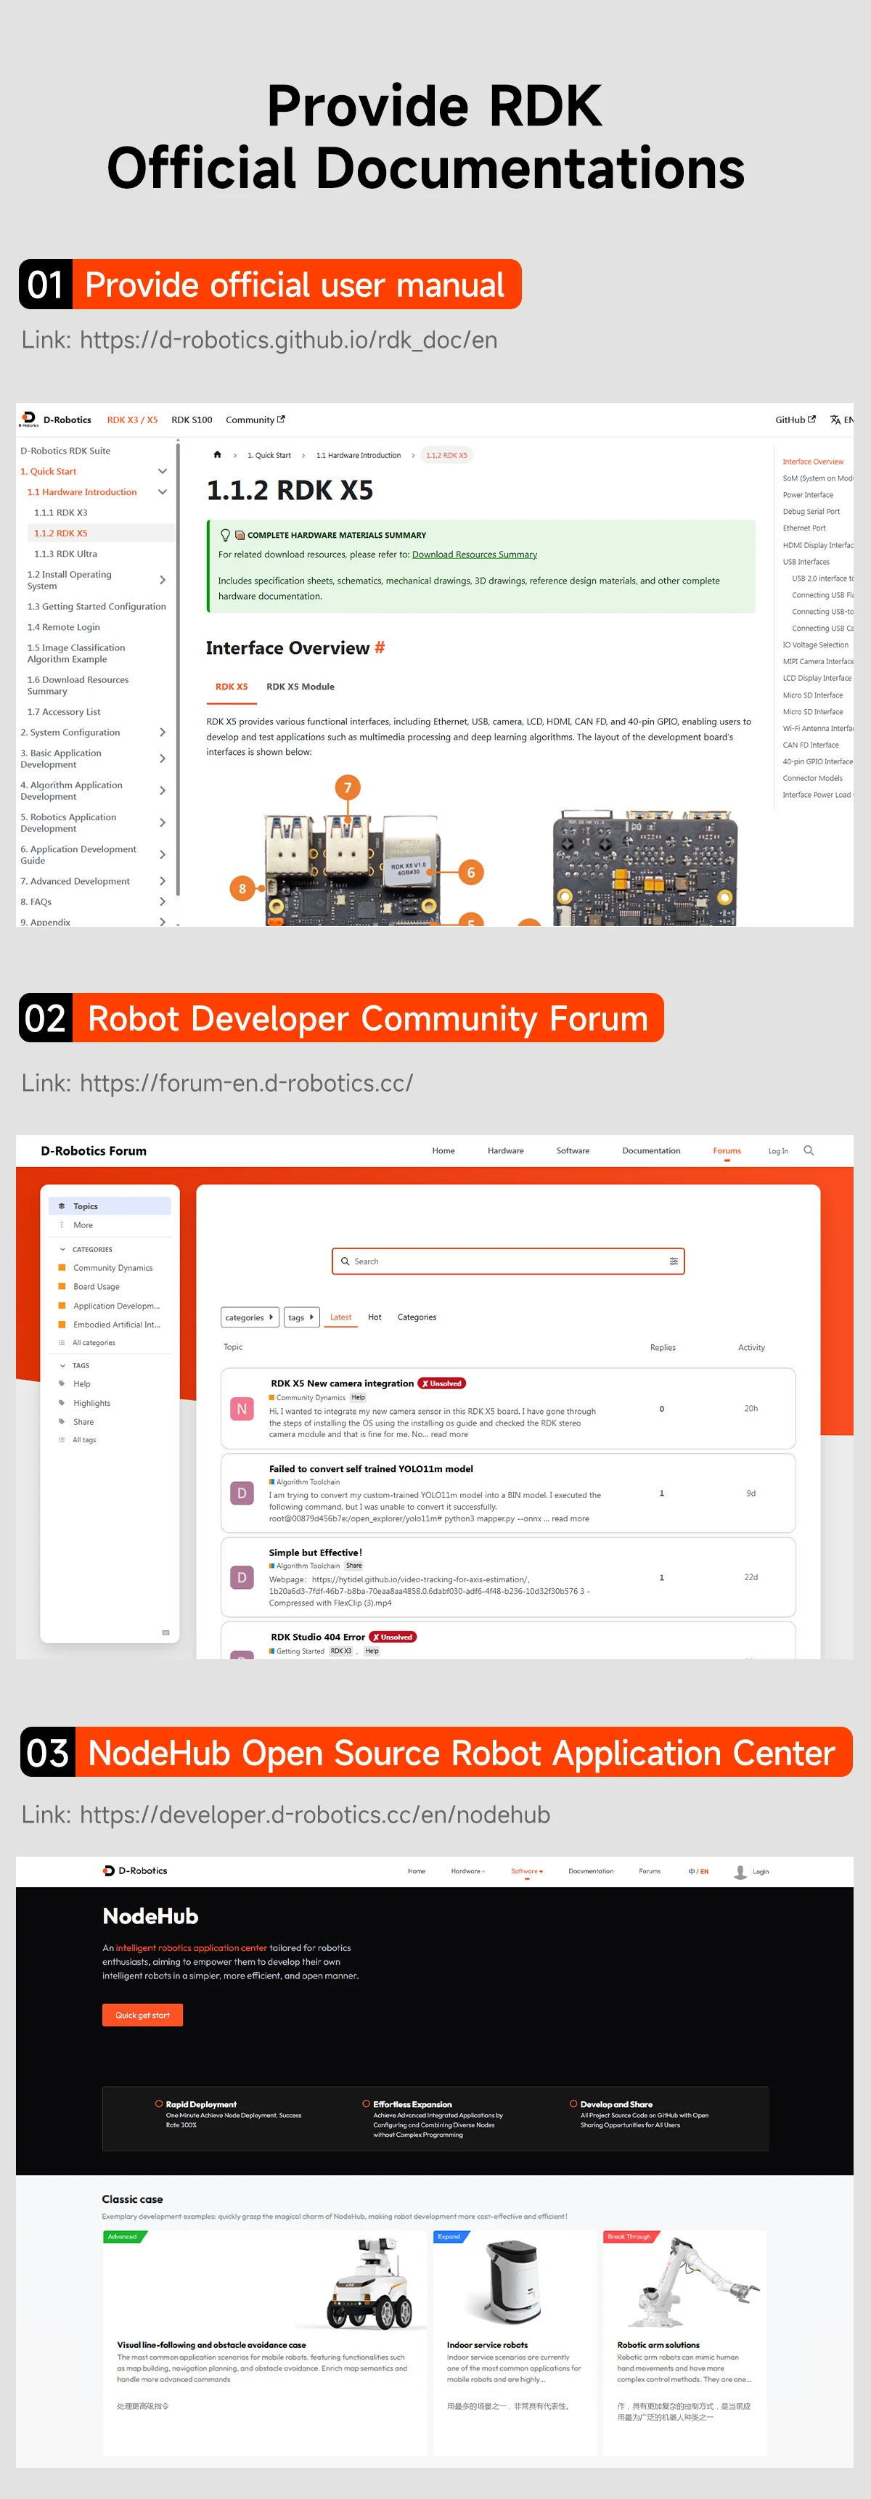The width and height of the screenshot is (871, 2499).
Task: Expand 6. Application Development Guide chevron
Action: 162,855
